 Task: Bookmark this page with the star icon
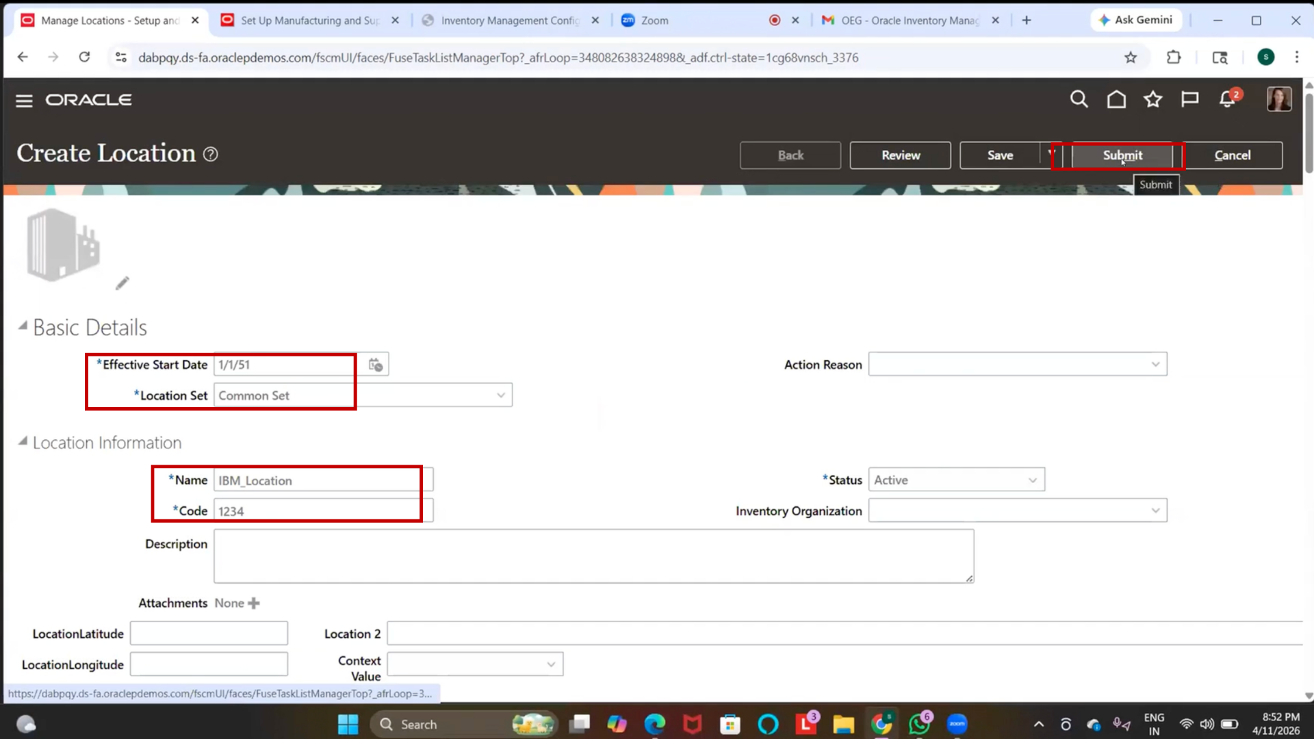point(1131,57)
